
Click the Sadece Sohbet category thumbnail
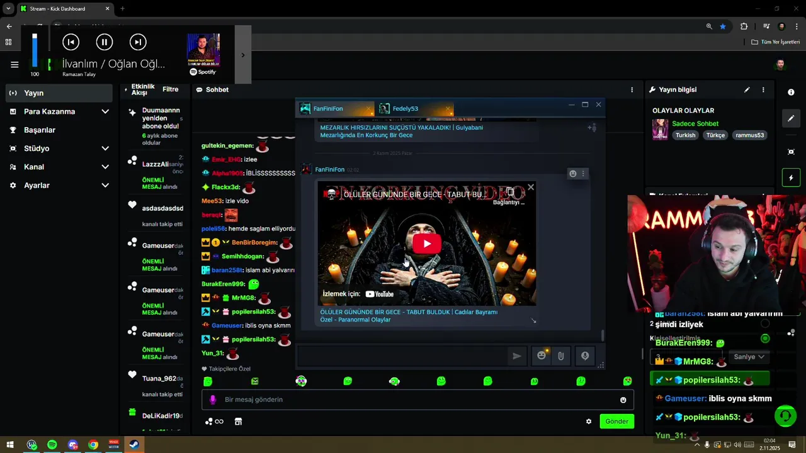pos(660,129)
